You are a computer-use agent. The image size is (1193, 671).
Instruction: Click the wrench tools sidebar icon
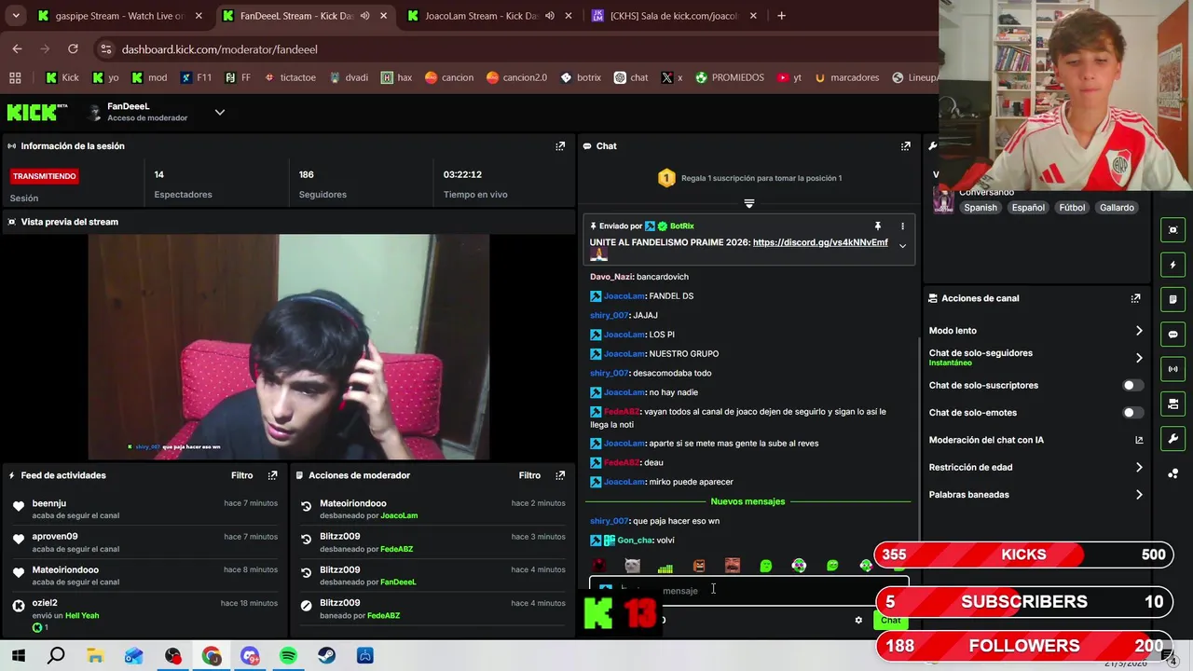click(x=1172, y=439)
